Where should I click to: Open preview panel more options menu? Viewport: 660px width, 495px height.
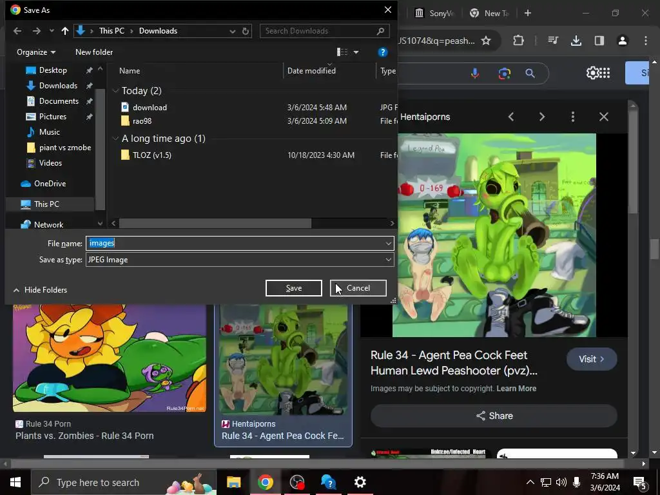click(573, 117)
